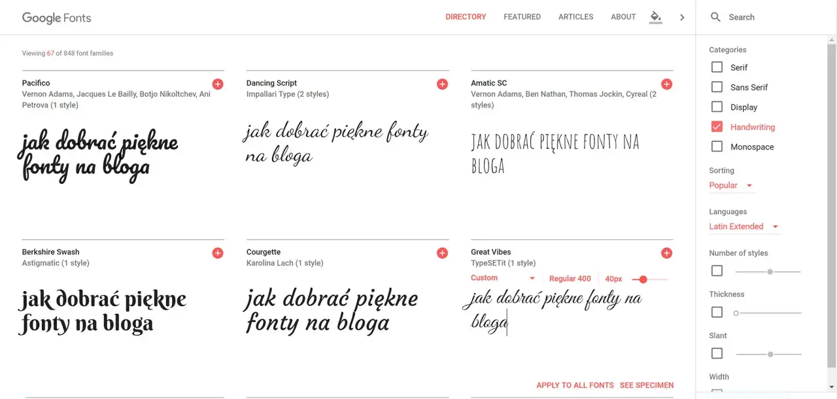Open the Latin Extended languages dropdown
The width and height of the screenshot is (837, 399).
pos(744,226)
